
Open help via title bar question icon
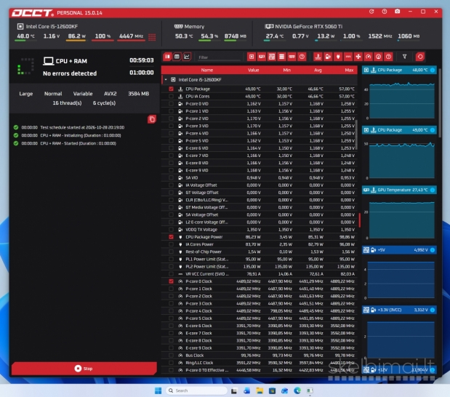tap(385, 12)
